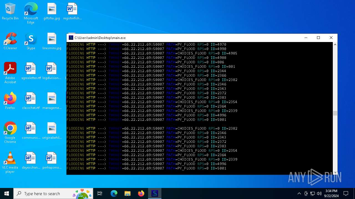Click the main.exe window title text
Viewport: 355px width, 199px height.
[100, 38]
